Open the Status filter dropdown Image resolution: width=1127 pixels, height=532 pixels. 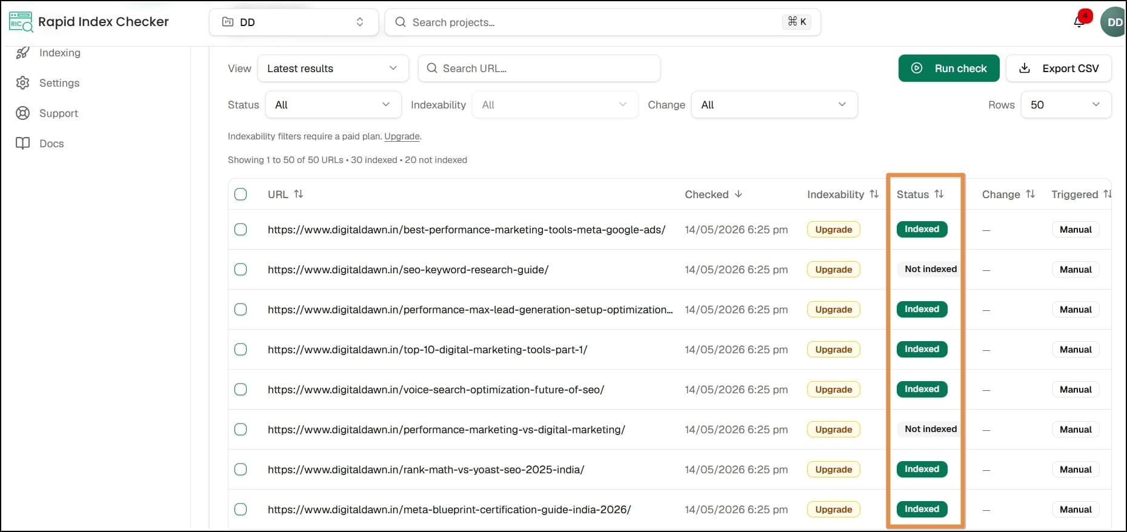(333, 104)
